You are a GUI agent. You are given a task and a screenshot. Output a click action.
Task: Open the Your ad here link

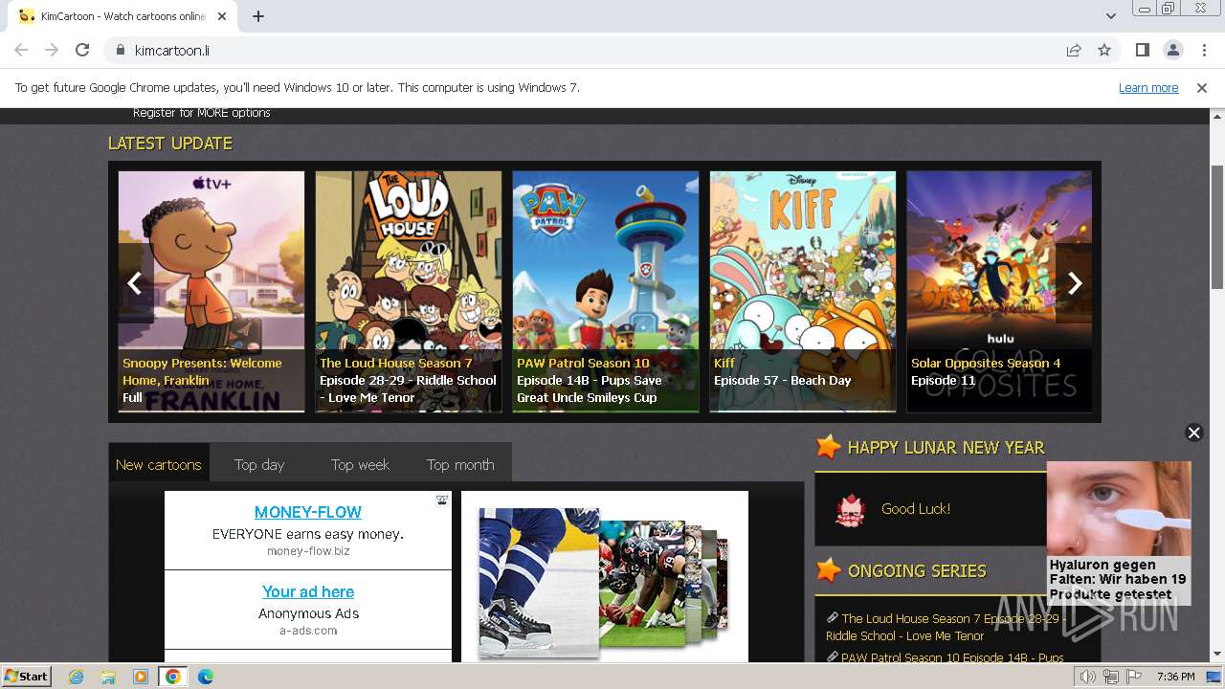[x=308, y=591]
